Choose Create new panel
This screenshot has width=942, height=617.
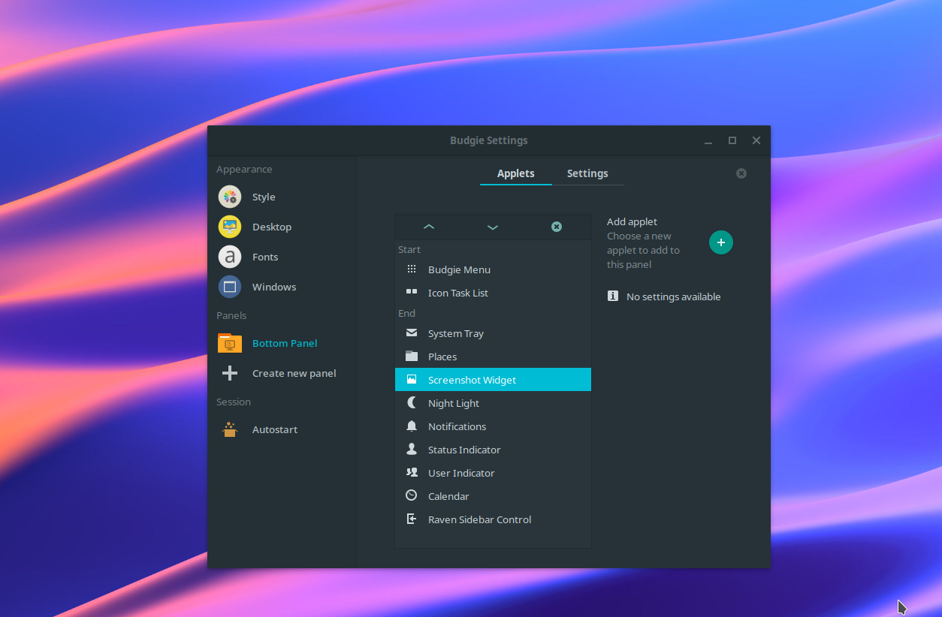pyautogui.click(x=294, y=374)
